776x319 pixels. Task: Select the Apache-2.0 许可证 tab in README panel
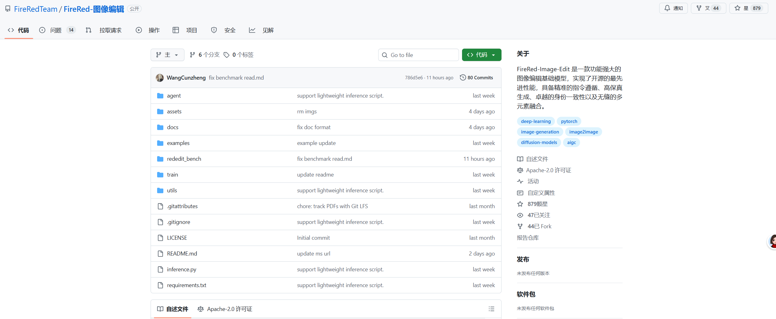(225, 309)
